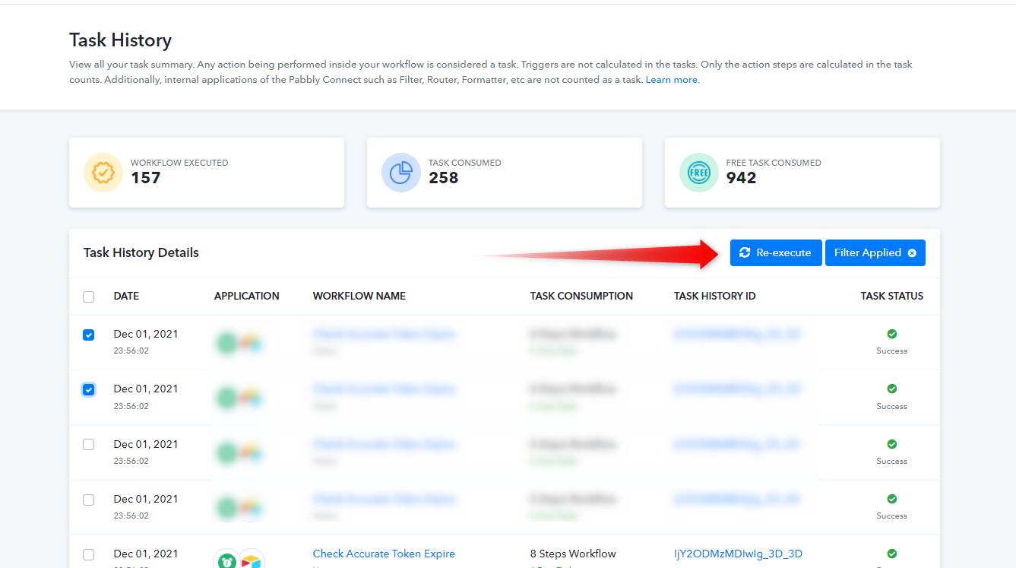Screen dimensions: 1016x568
Task: Click the TASK HISTORY ID column header
Action: (715, 296)
